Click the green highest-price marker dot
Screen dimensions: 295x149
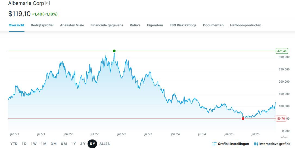[x=114, y=51]
